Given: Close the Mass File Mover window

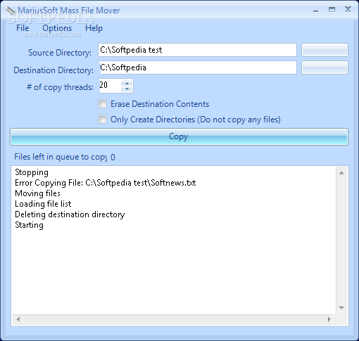Looking at the screenshot, I should pos(348,9).
